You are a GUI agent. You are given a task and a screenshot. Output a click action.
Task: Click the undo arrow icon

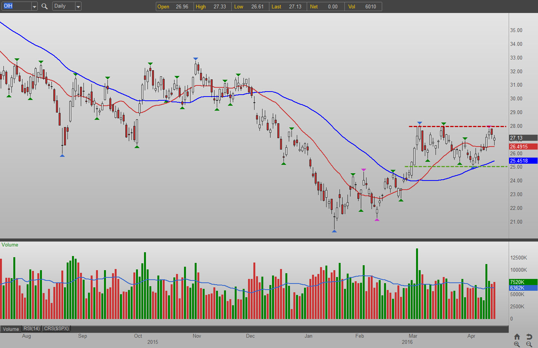coord(529,337)
